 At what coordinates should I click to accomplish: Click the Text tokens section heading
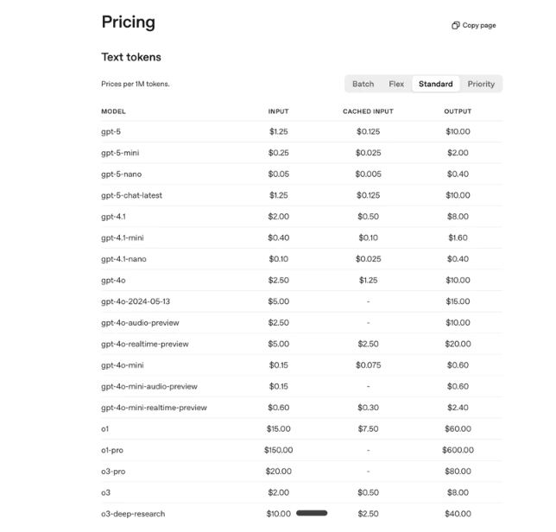[x=131, y=57]
